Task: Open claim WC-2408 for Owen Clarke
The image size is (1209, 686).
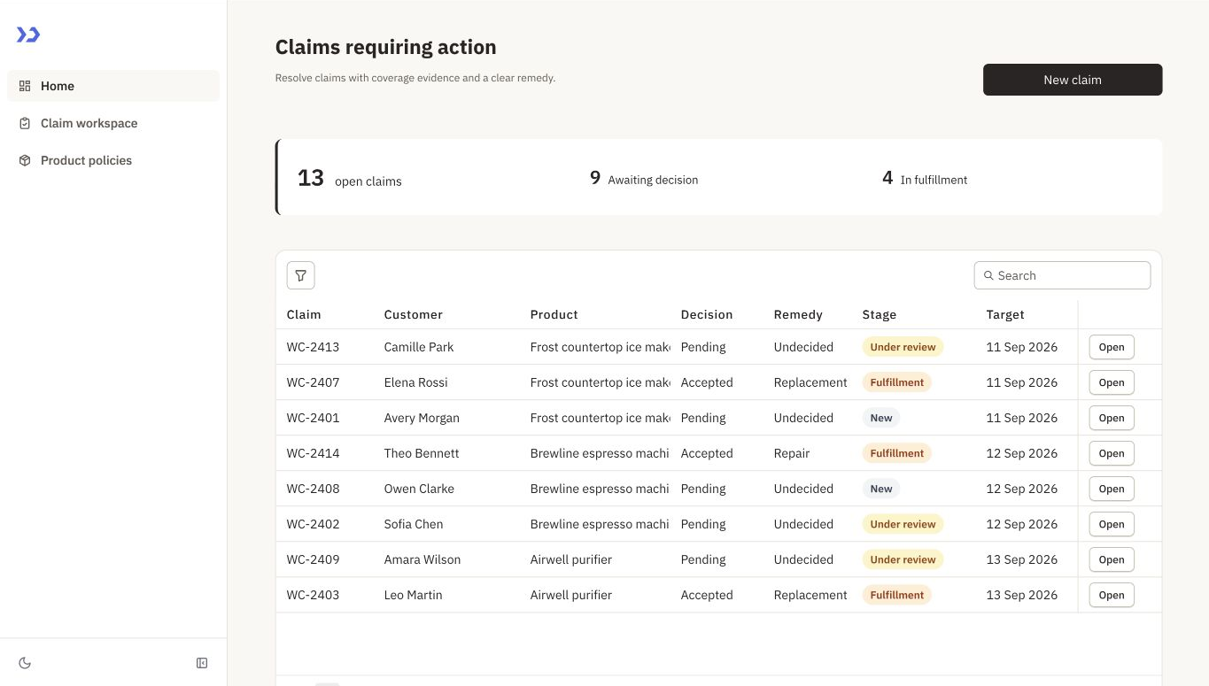Action: (x=1112, y=489)
